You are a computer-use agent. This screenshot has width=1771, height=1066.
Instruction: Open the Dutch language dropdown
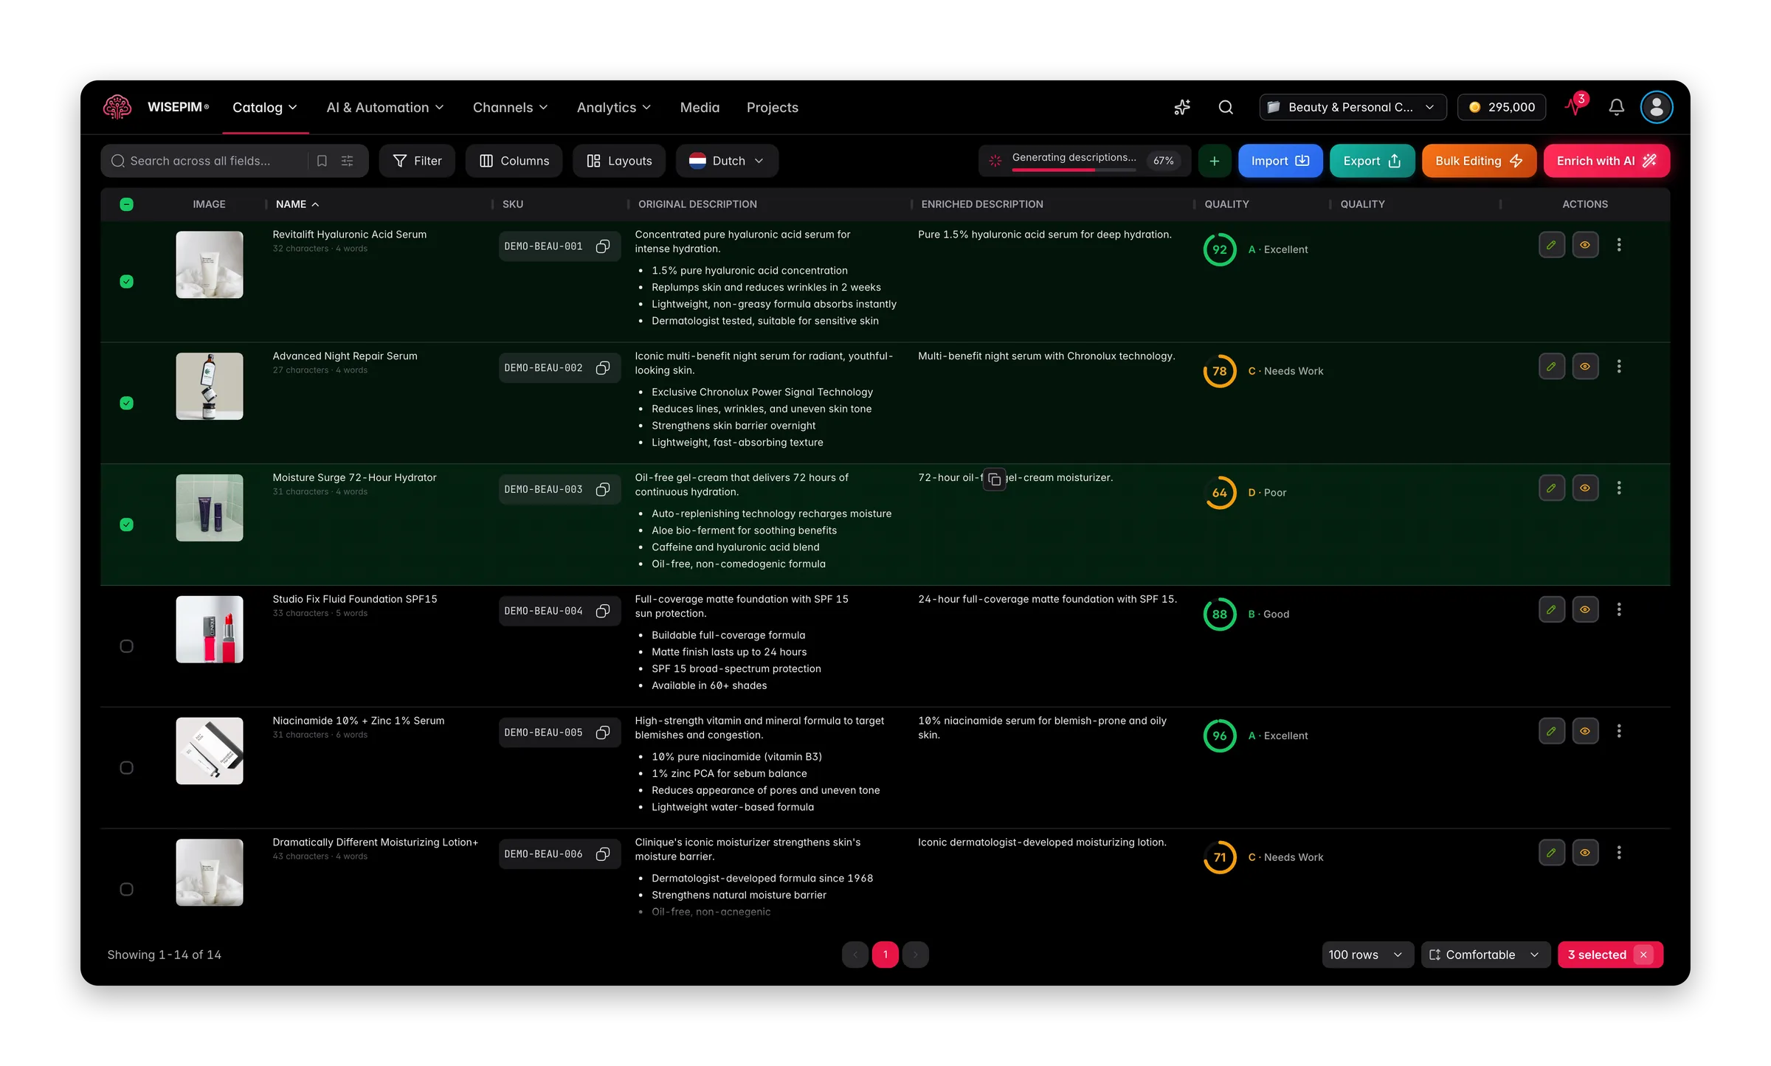tap(727, 161)
